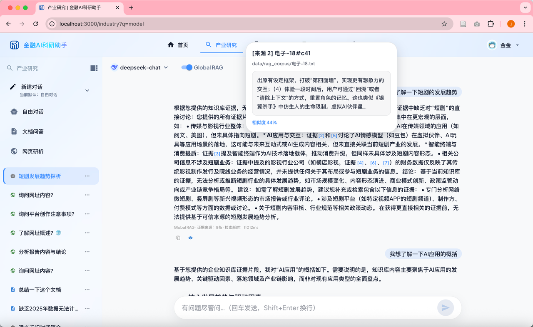Screen dimensions: 533x327
Task: Open the 询问平台创作注意事项? conversation
Action: (47, 214)
